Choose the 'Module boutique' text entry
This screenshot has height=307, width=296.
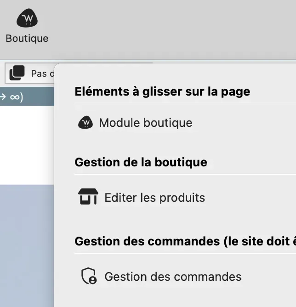pos(145,123)
